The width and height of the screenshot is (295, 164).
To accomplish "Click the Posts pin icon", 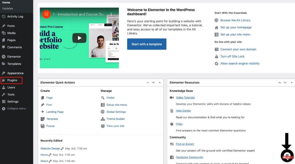I will (x=3, y=26).
